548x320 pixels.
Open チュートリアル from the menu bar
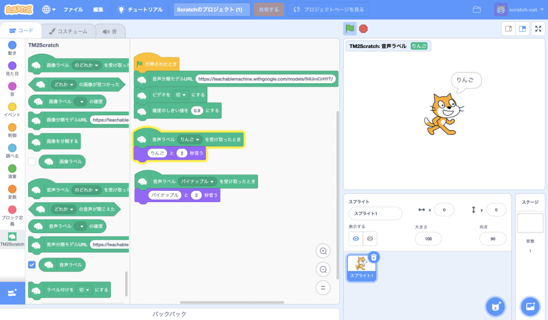click(x=140, y=10)
